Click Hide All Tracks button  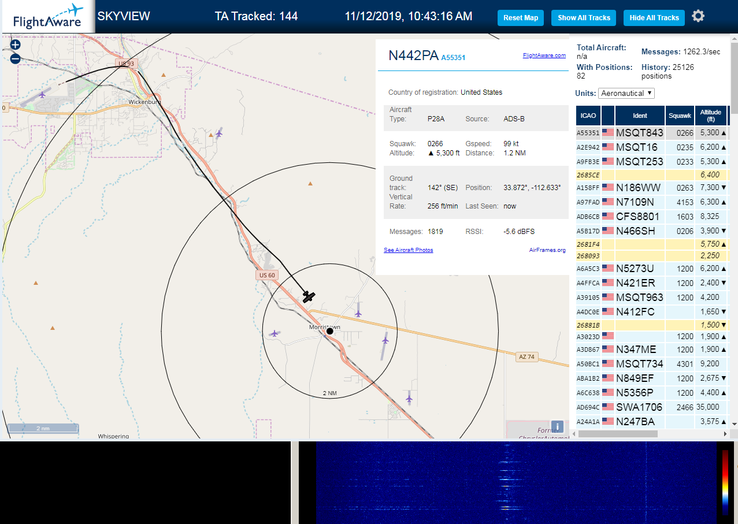[654, 18]
